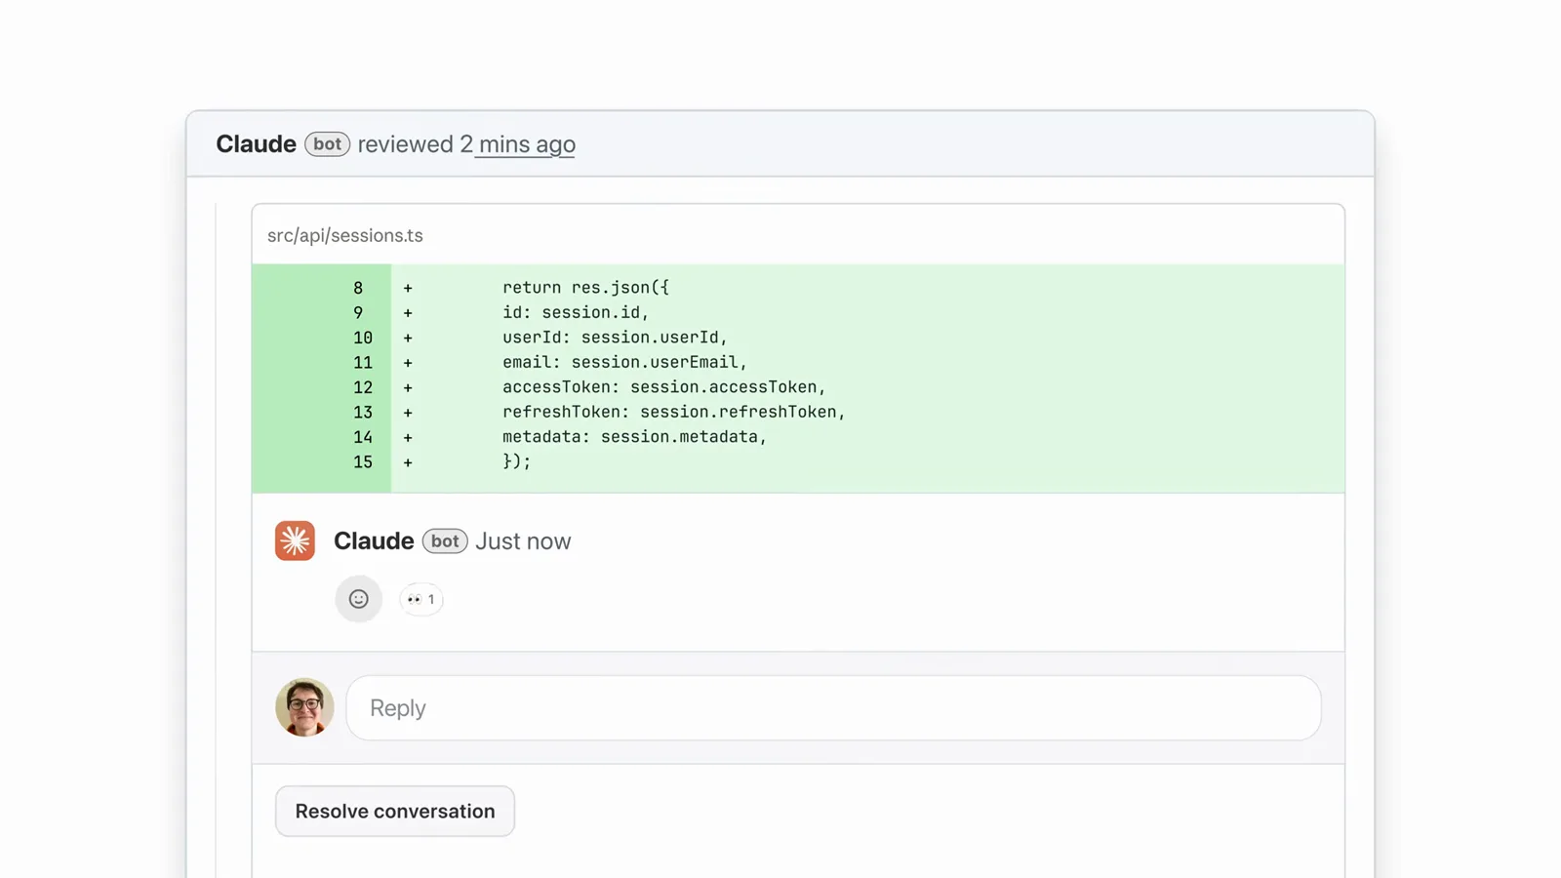Select the 'Just now' comment timestamp

click(x=523, y=541)
